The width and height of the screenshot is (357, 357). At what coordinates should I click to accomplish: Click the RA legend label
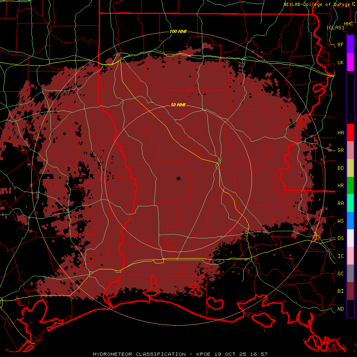[341, 203]
